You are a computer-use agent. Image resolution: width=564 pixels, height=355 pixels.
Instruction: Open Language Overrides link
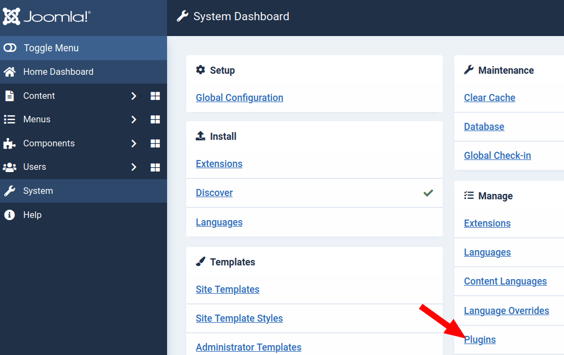(506, 311)
